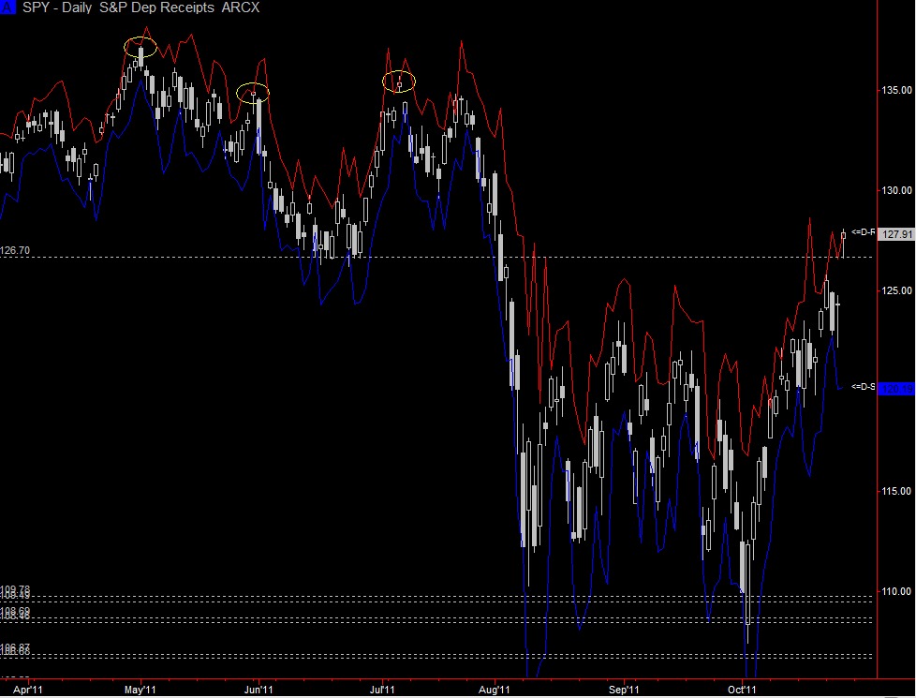This screenshot has height=698, width=916.
Task: Click the Oct'11 date axis label
Action: (742, 690)
